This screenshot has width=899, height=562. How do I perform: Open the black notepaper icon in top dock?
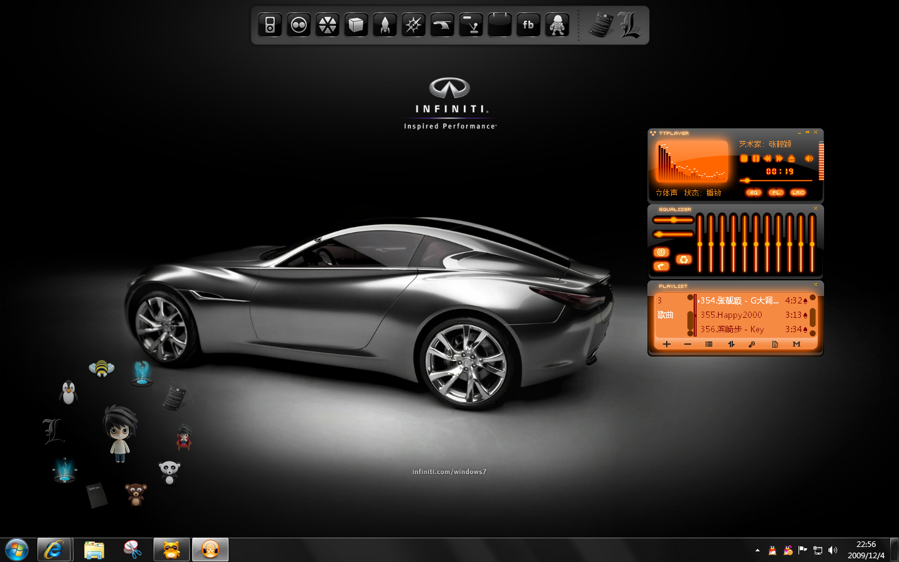602,25
